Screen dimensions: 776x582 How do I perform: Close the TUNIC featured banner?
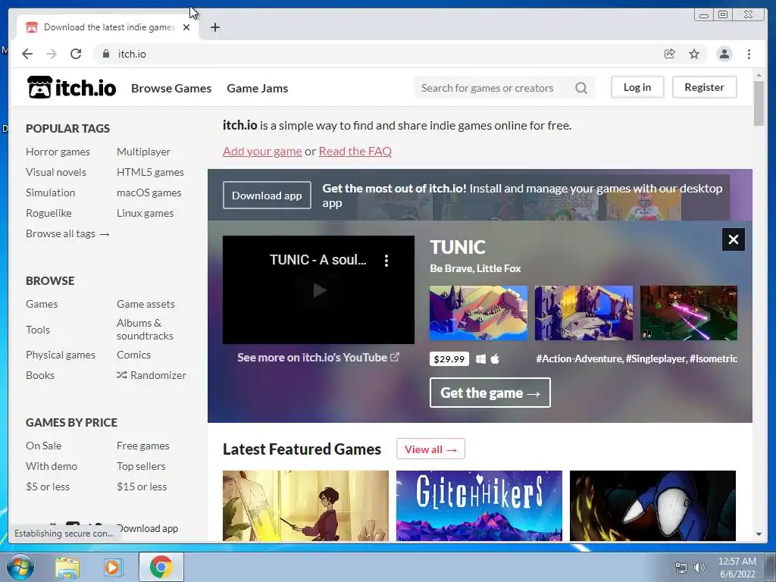click(x=734, y=239)
